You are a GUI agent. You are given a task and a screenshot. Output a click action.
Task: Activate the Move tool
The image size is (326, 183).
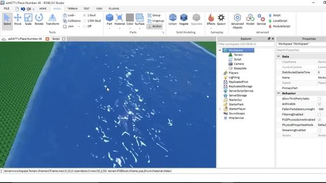click(18, 20)
